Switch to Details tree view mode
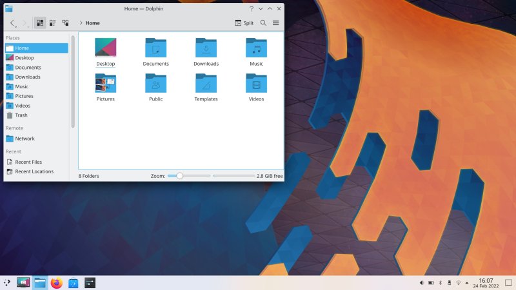This screenshot has height=290, width=516. click(x=65, y=23)
